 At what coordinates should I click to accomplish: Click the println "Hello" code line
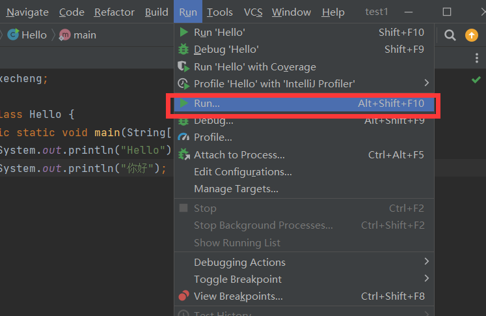[85, 151]
